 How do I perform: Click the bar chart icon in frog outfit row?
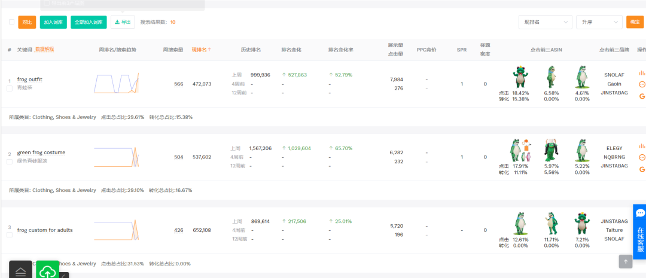[642, 73]
